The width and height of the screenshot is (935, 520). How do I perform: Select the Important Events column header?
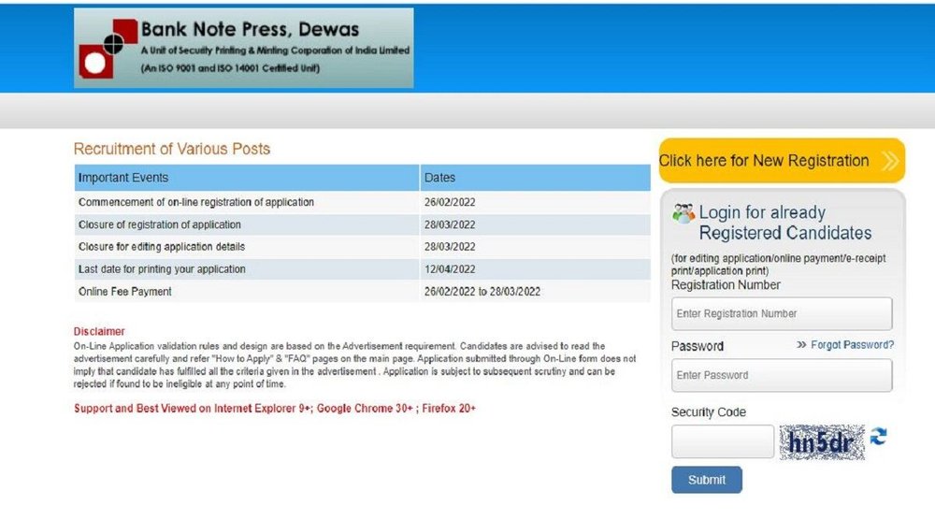pos(123,178)
